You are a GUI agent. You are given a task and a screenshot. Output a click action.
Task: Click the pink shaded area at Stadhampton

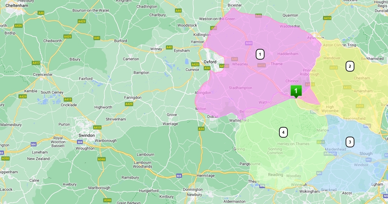[240, 88]
